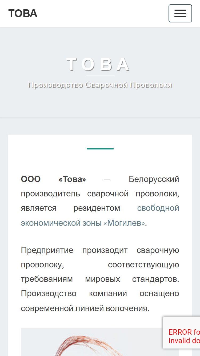Click the teal divider line in the card
The image size is (200, 356).
[x=100, y=149]
